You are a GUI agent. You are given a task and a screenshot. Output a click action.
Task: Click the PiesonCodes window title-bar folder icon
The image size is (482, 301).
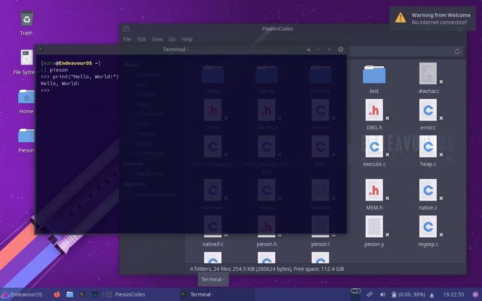(127, 28)
